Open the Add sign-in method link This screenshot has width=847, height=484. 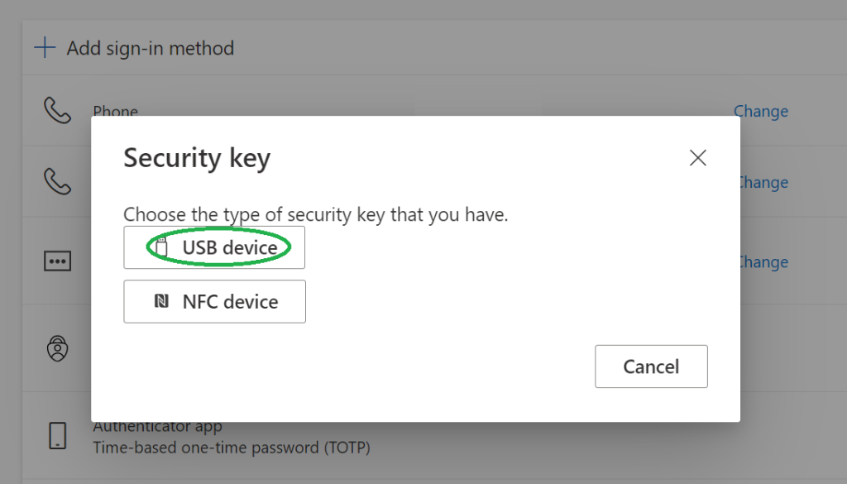150,49
